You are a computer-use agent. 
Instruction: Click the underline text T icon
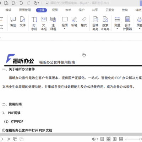tap(1, 19)
